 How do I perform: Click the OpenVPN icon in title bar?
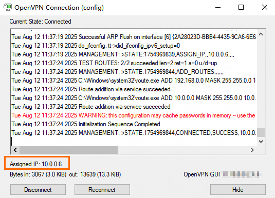click(x=8, y=7)
